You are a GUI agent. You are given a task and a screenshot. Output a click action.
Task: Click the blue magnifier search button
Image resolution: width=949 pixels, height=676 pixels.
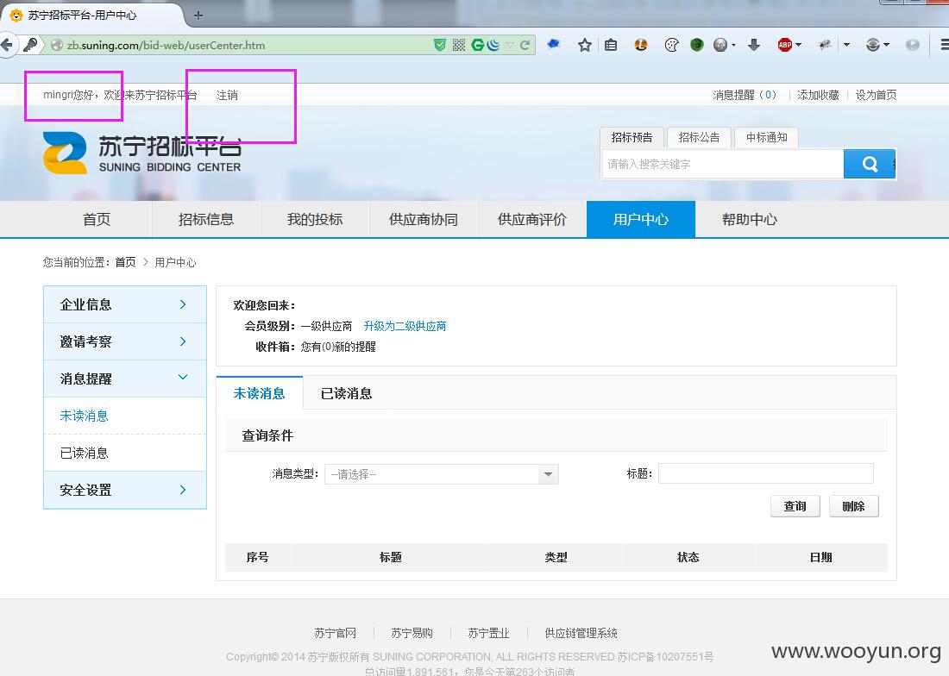(x=869, y=164)
